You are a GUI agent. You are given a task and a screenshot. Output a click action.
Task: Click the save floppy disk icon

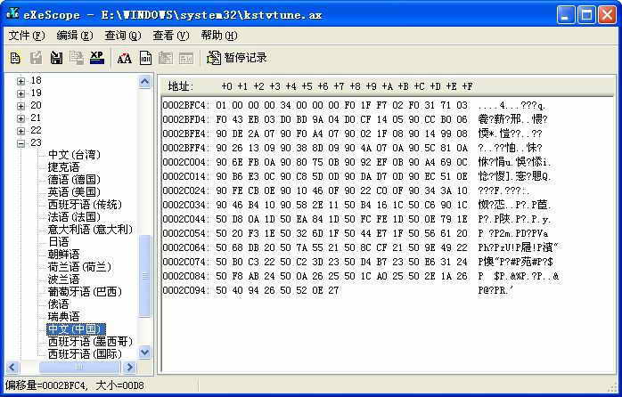tap(56, 58)
